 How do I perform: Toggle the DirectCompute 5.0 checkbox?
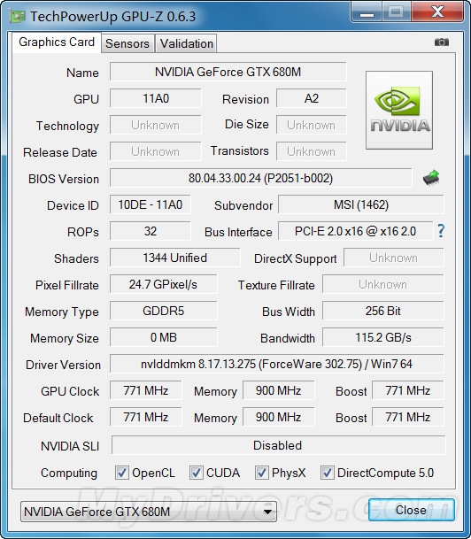pyautogui.click(x=327, y=473)
